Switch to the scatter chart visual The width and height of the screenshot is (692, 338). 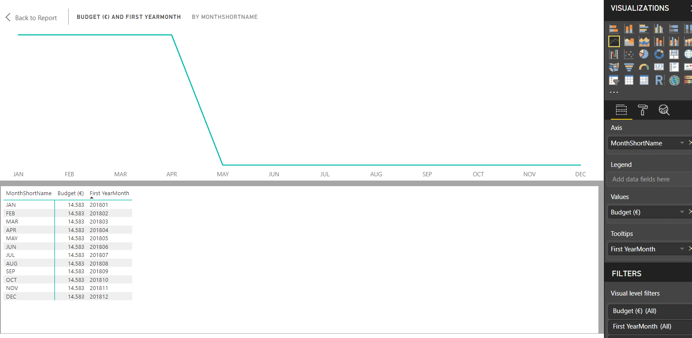tap(629, 54)
